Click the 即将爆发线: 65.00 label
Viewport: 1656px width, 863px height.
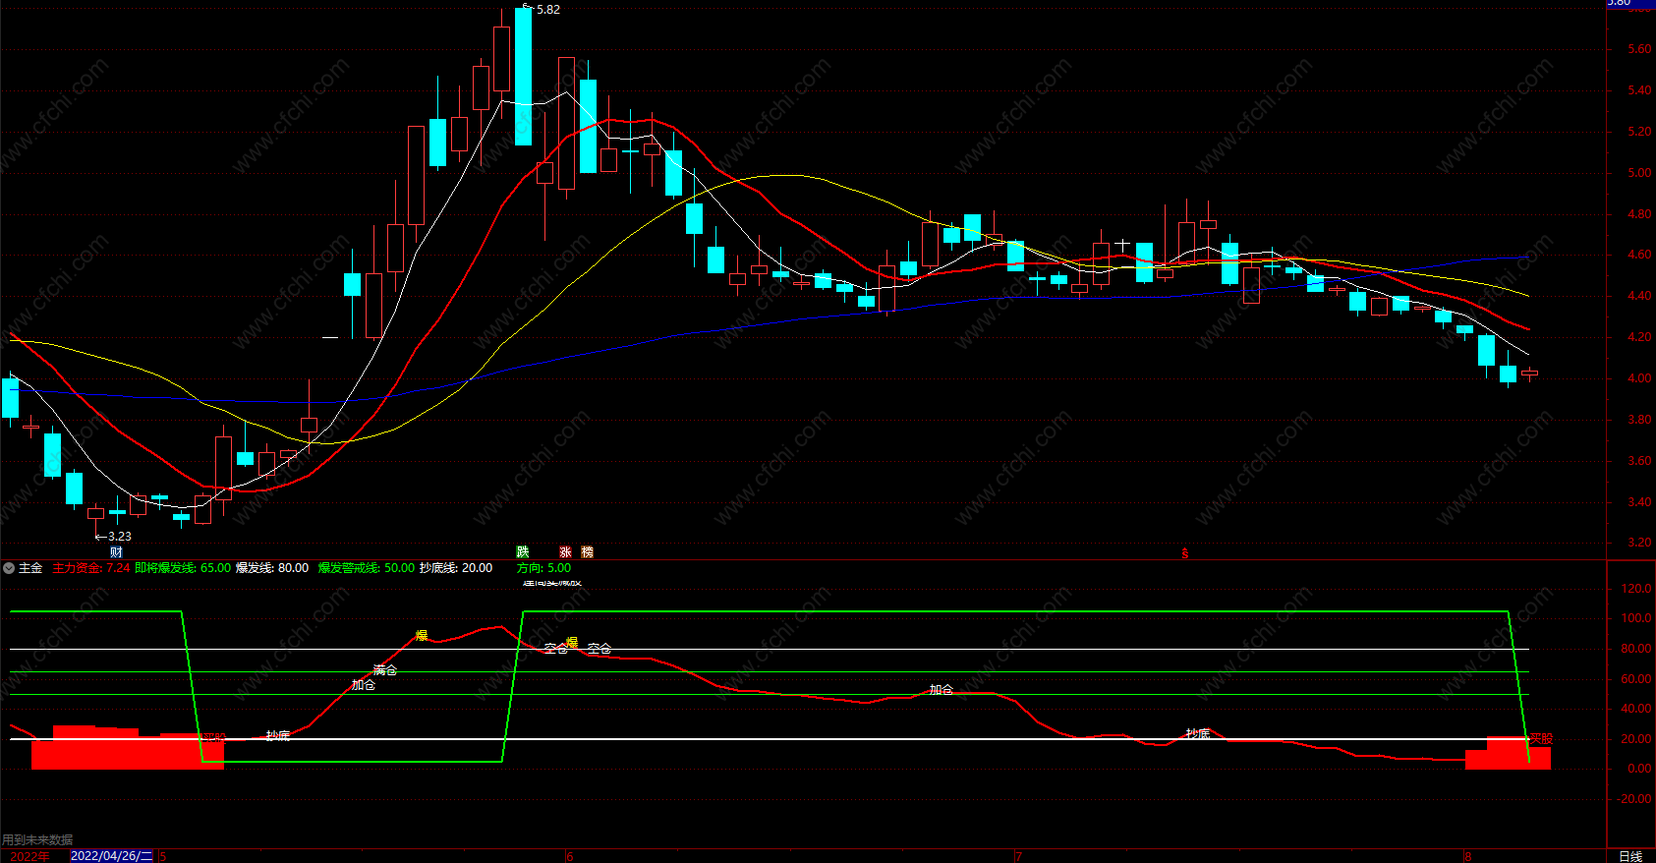(183, 568)
